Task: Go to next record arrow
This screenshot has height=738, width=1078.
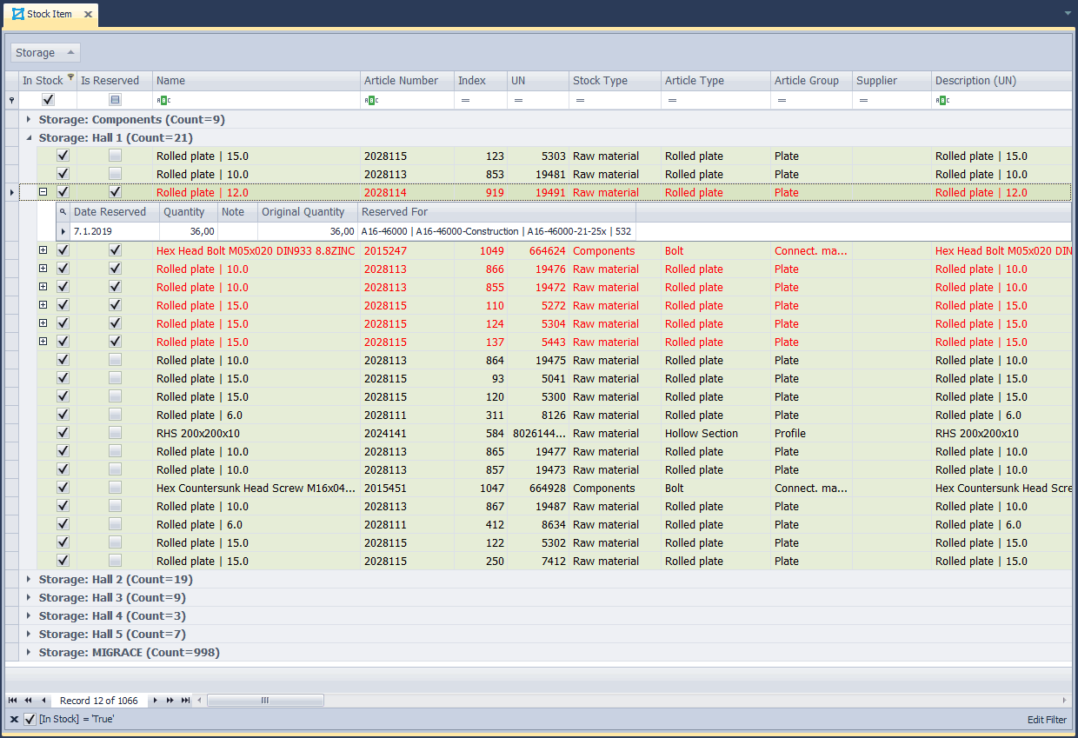Action: click(156, 701)
